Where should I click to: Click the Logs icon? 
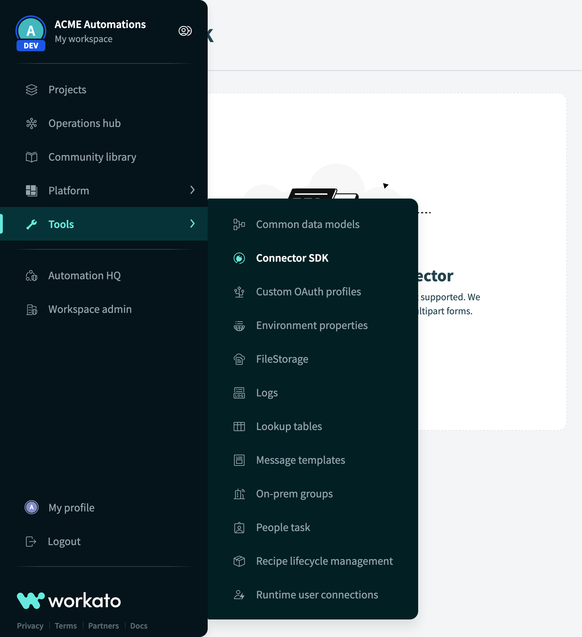coord(239,393)
